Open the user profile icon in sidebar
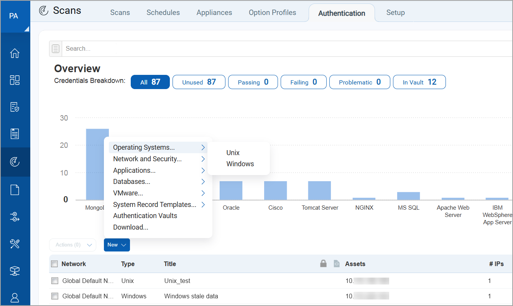Screen dimensions: 513x306 point(15,298)
